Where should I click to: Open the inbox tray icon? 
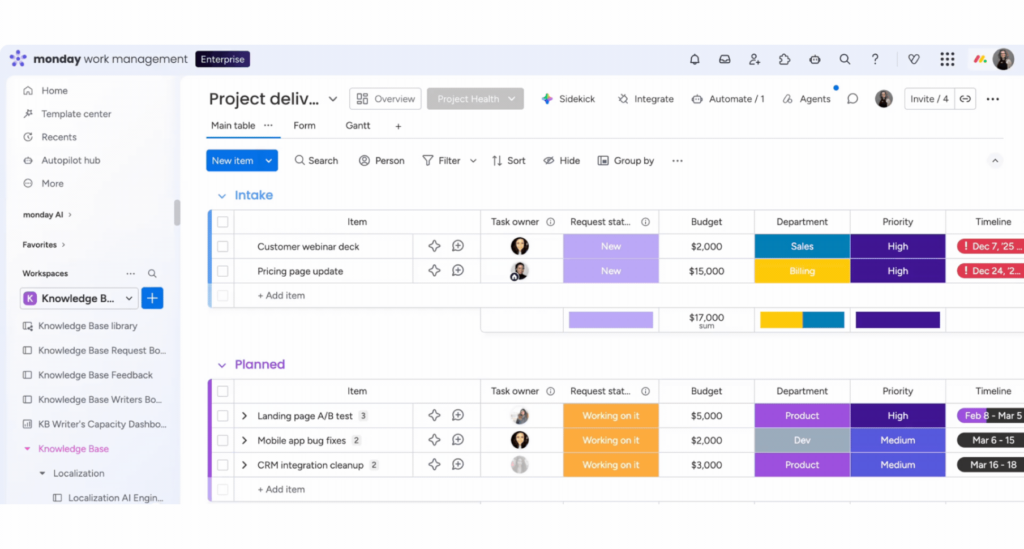[725, 59]
